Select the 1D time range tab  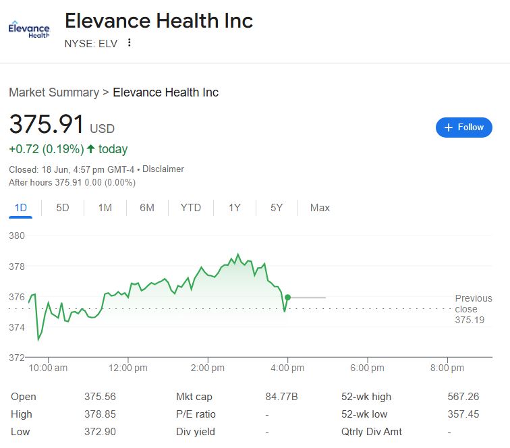[20, 208]
